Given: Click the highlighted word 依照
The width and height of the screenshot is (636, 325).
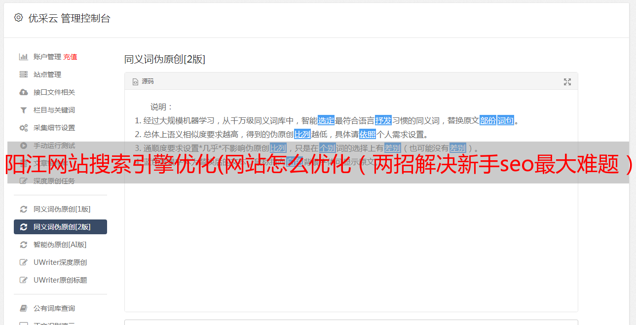Looking at the screenshot, I should [x=368, y=134].
